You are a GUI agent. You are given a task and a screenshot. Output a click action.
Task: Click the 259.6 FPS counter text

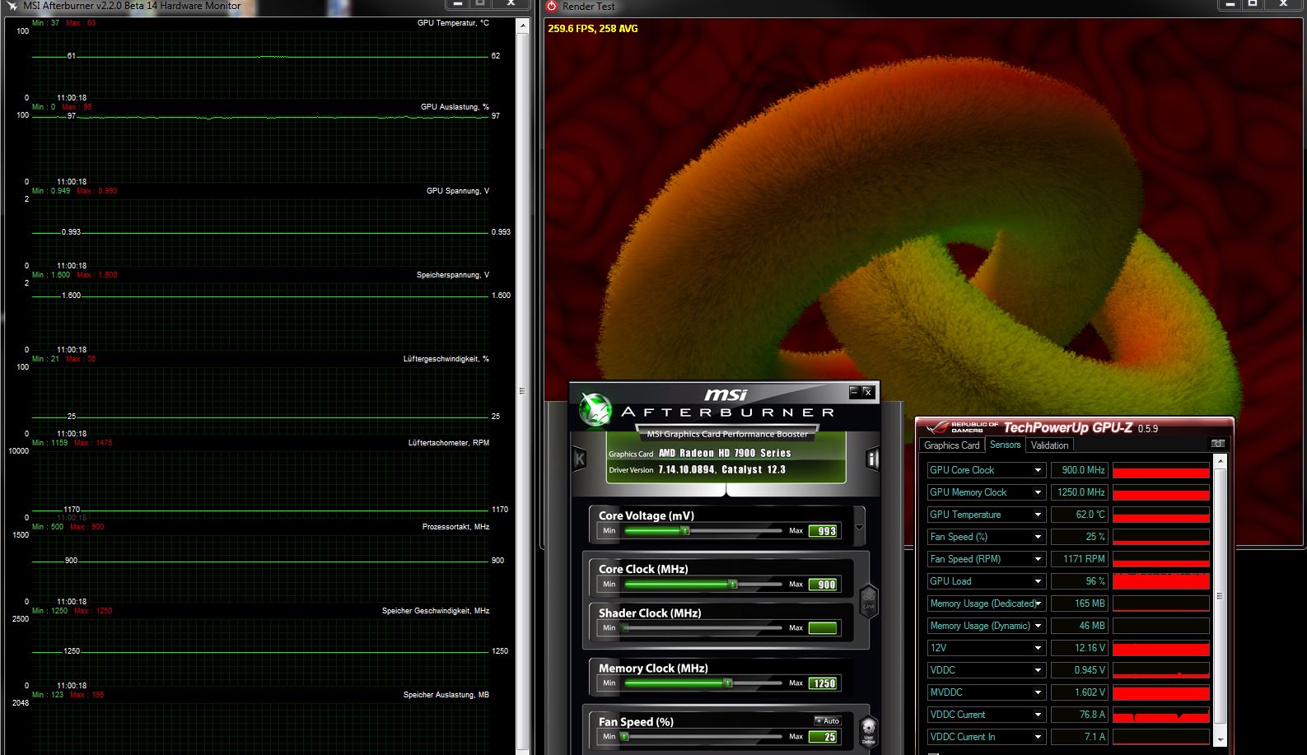[593, 29]
